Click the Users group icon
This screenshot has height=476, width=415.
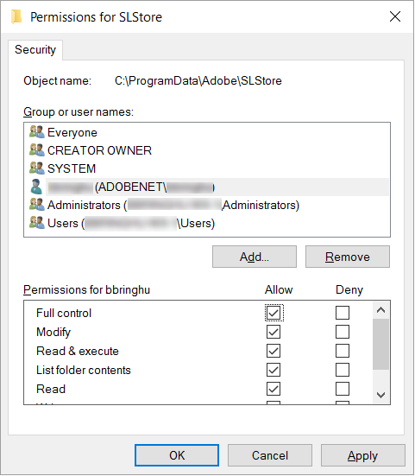(37, 223)
